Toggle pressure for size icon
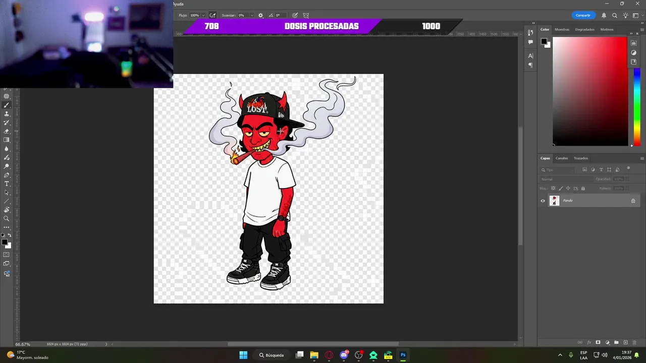646x363 pixels. (x=295, y=15)
